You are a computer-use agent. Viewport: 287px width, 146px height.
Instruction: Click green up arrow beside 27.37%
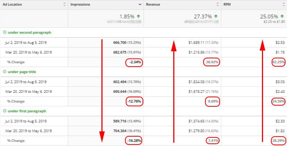(x=216, y=16)
